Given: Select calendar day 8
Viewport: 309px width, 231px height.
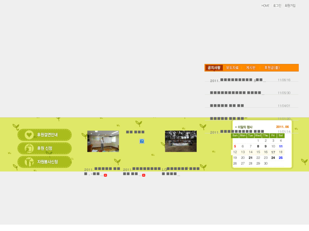Looking at the screenshot, I should (258, 146).
